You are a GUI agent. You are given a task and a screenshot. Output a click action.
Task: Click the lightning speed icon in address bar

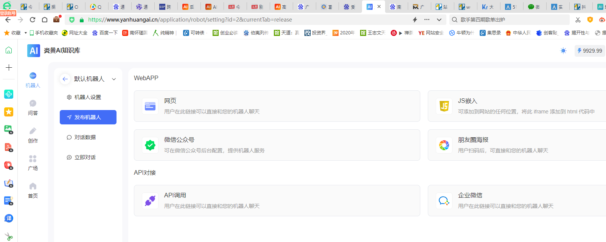tap(415, 20)
